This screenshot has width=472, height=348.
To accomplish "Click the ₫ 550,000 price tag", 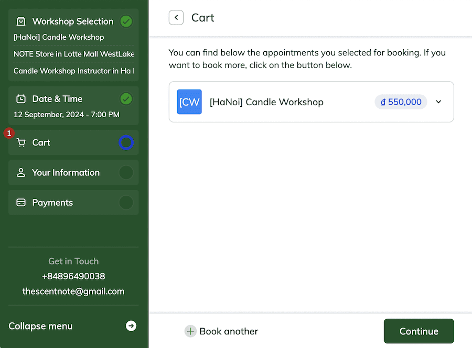I will pos(401,102).
